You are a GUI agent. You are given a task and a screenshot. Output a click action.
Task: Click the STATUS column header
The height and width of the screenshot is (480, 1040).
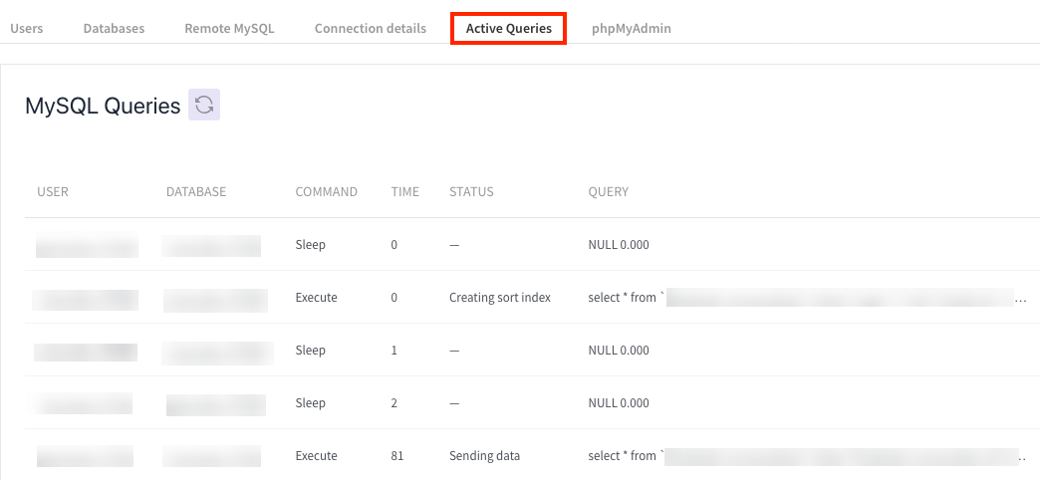(x=471, y=191)
